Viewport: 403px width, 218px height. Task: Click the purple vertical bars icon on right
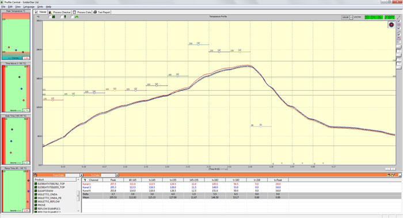tap(399, 25)
